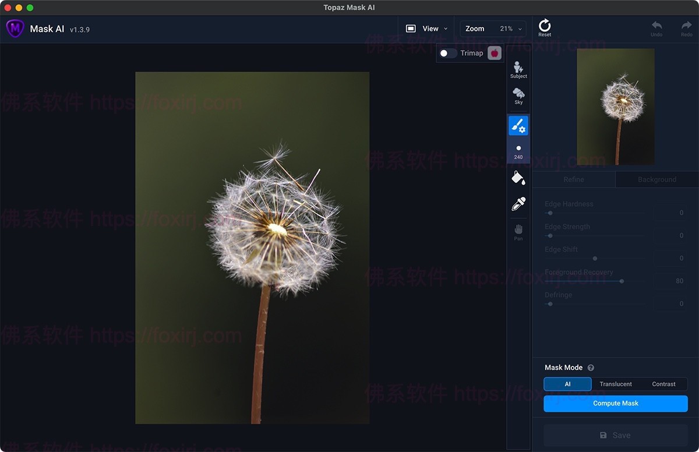Switch to the Refine tab

click(574, 179)
